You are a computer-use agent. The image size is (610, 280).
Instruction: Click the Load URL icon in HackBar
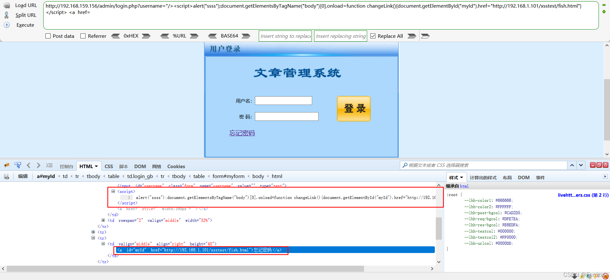pyautogui.click(x=7, y=5)
